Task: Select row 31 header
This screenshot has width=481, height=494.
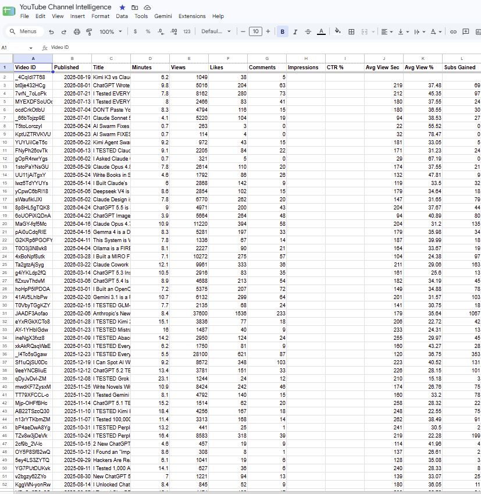Action: click(5, 314)
